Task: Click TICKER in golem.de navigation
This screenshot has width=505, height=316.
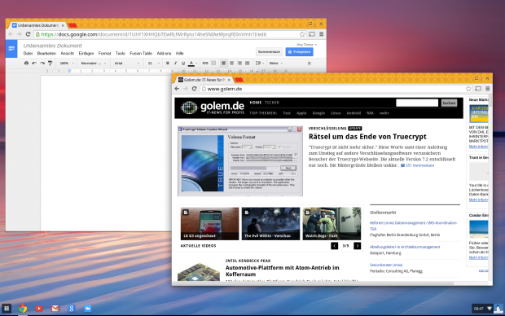Action: tap(272, 103)
